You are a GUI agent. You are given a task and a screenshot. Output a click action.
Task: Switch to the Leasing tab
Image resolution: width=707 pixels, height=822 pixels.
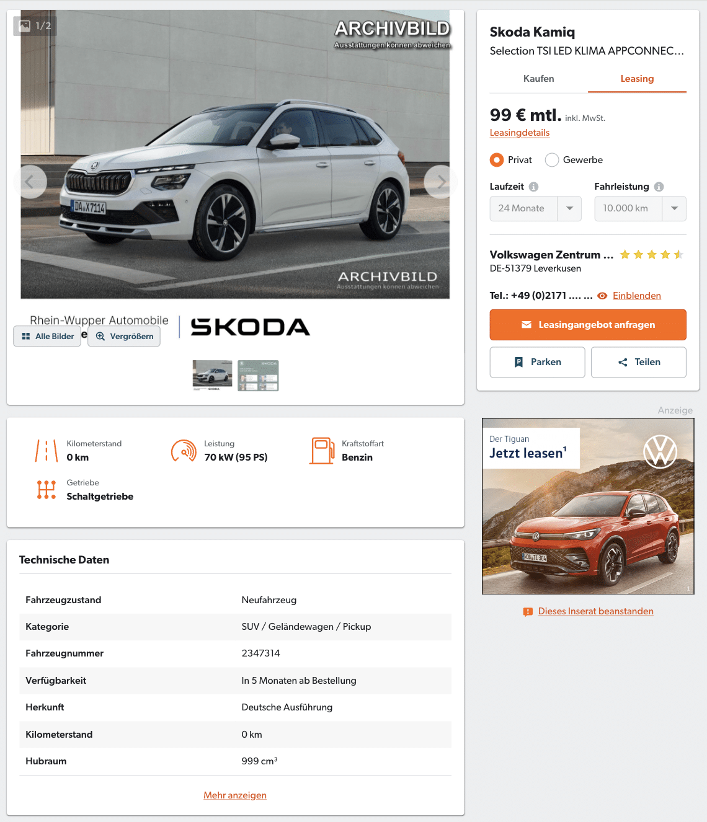point(637,79)
